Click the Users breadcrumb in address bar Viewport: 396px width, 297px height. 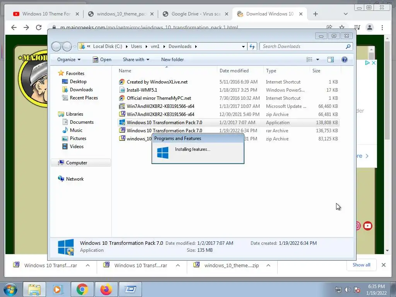pyautogui.click(x=137, y=46)
